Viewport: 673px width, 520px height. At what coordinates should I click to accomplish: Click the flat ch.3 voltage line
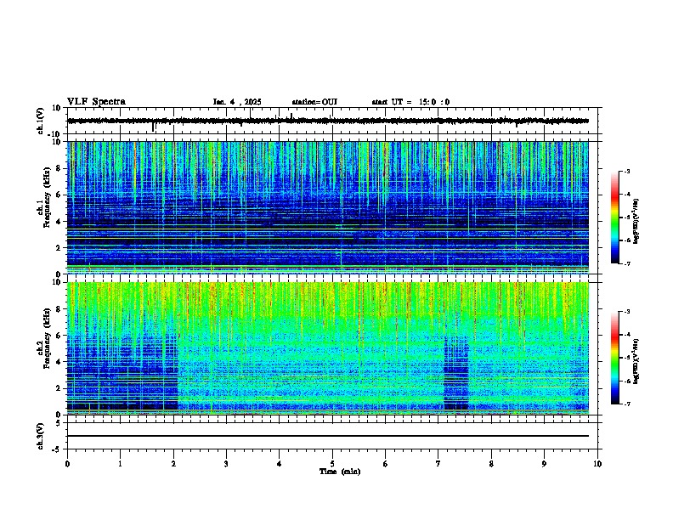point(328,436)
